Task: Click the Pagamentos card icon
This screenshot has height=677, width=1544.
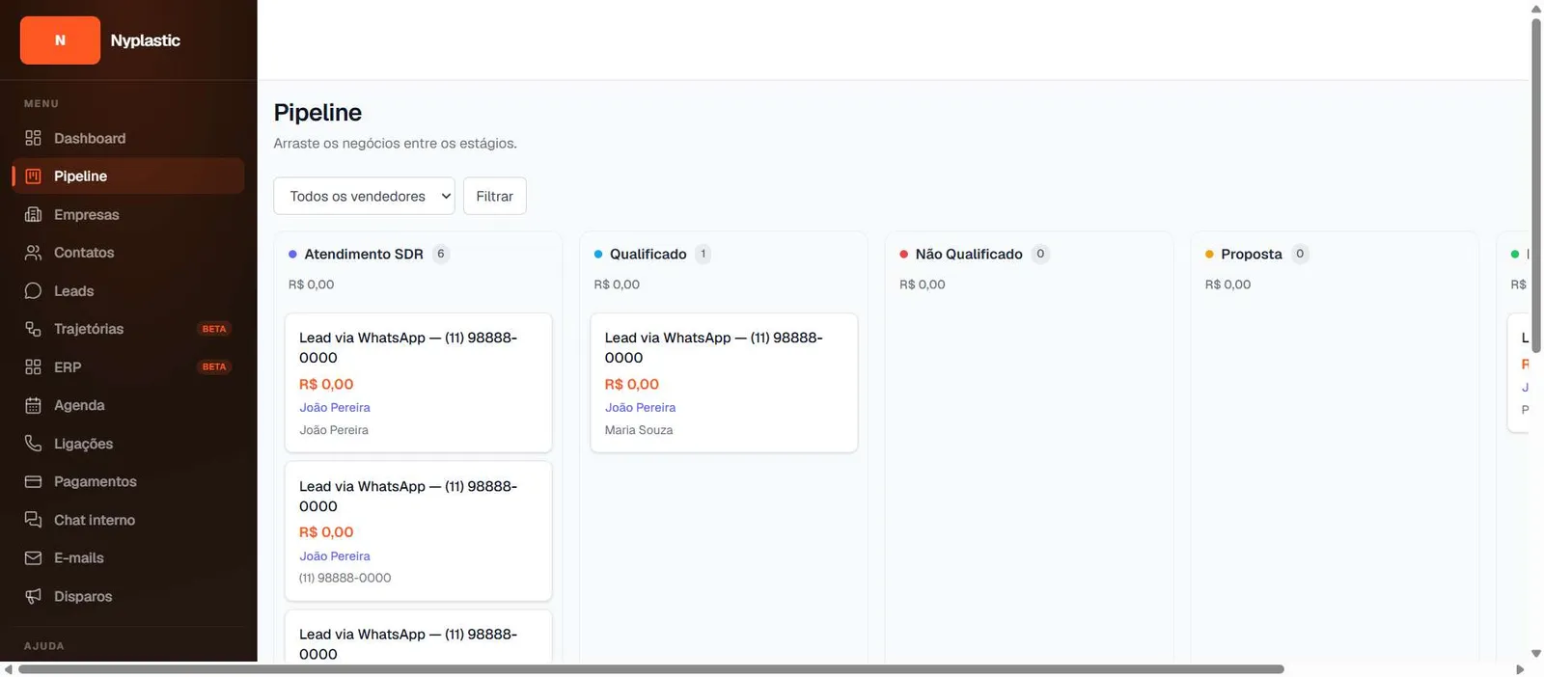Action: pos(33,481)
